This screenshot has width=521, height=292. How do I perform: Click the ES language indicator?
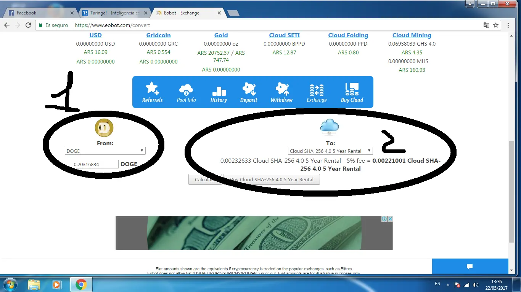(437, 284)
